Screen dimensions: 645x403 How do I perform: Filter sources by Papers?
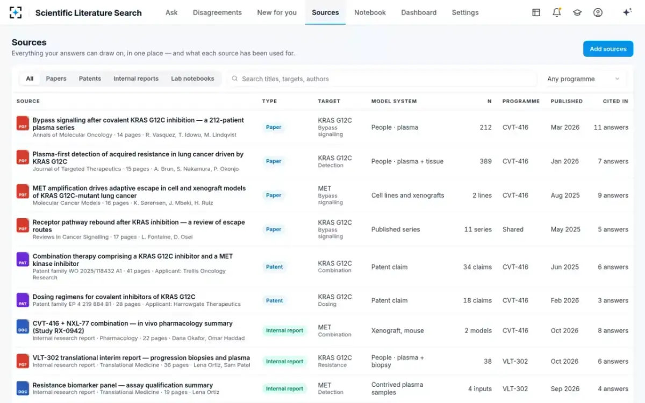pyautogui.click(x=56, y=78)
